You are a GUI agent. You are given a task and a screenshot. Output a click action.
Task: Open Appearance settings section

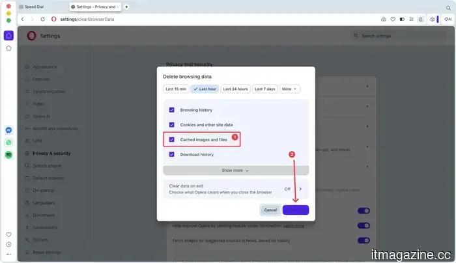point(45,67)
